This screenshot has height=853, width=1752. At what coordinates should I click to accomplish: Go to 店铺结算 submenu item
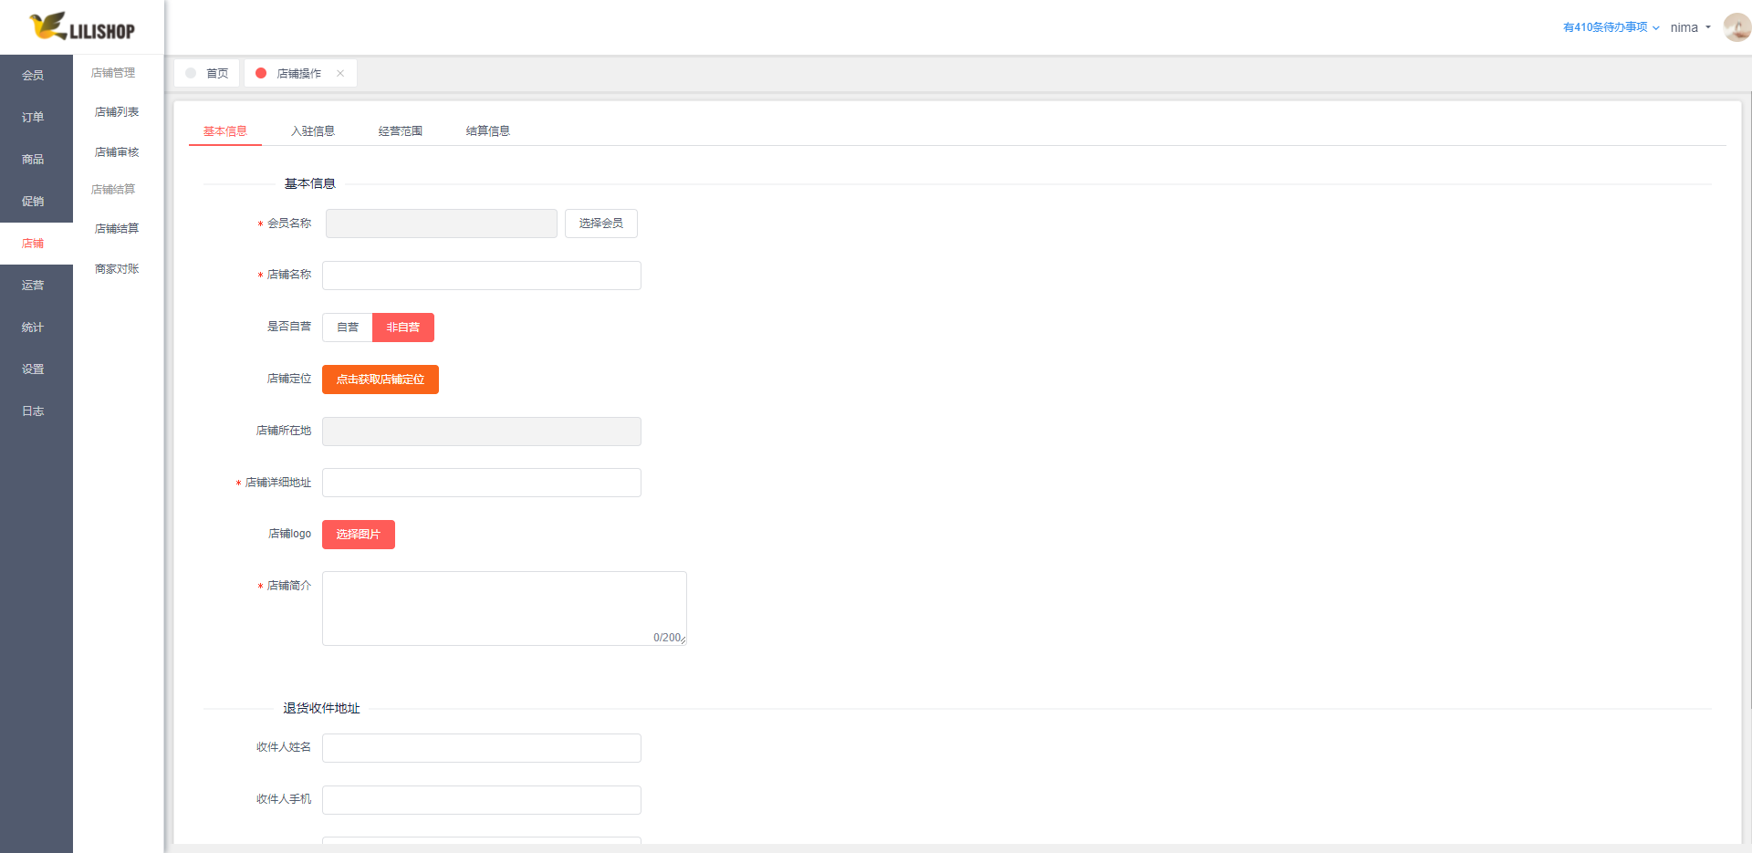(x=117, y=229)
